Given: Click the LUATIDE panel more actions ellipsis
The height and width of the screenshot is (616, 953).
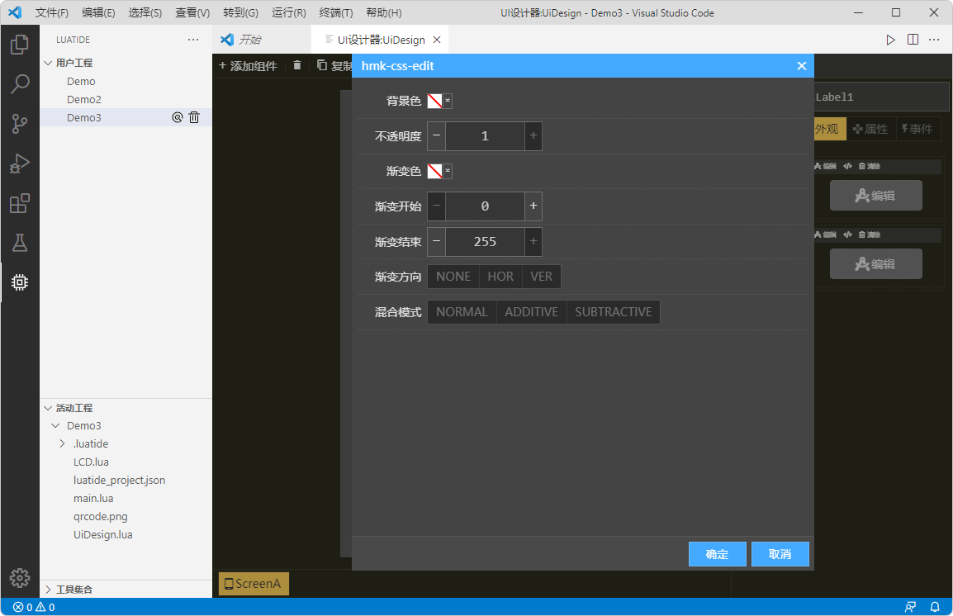Looking at the screenshot, I should point(193,40).
